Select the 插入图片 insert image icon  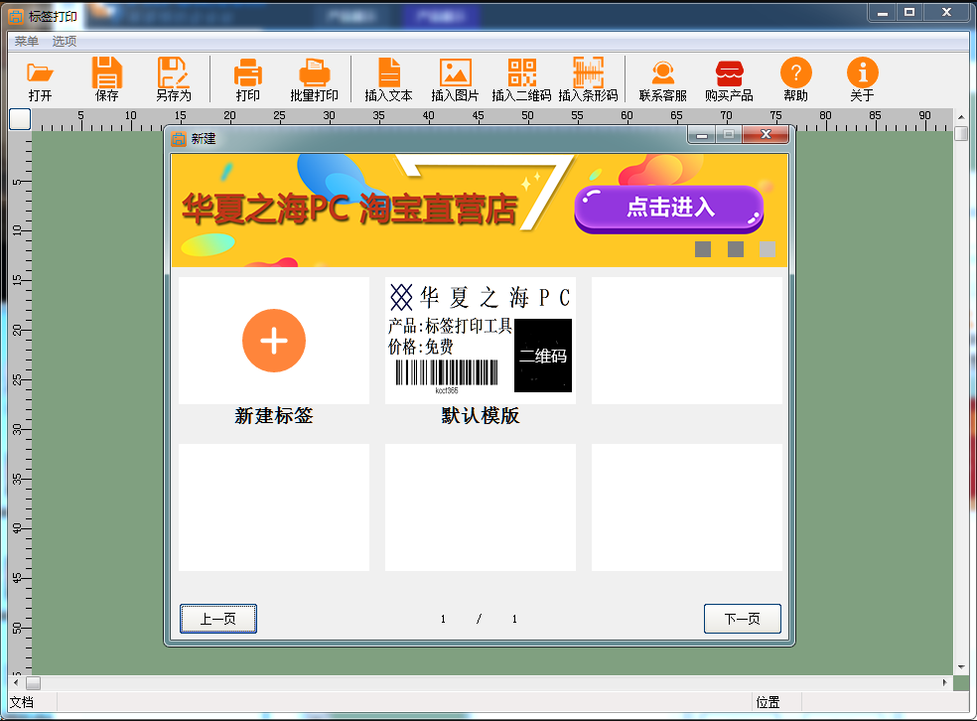coord(455,73)
